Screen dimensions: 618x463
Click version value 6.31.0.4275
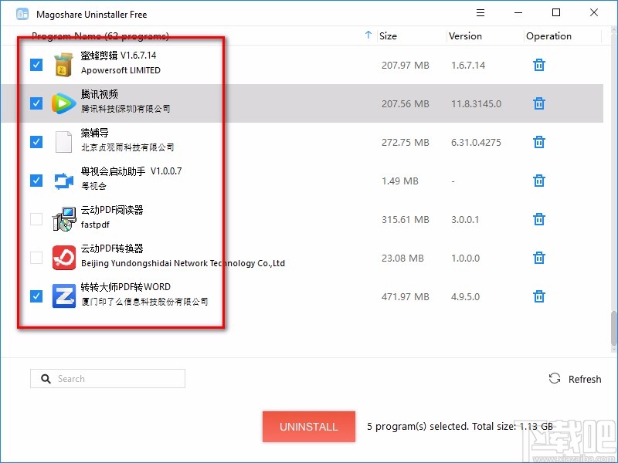476,143
